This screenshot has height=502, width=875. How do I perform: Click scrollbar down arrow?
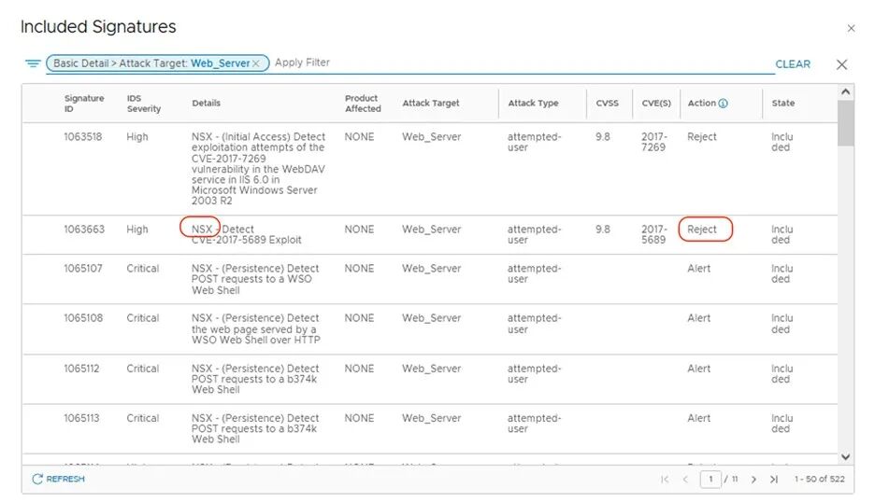(845, 457)
